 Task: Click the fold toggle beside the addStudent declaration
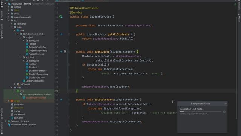[69, 52]
